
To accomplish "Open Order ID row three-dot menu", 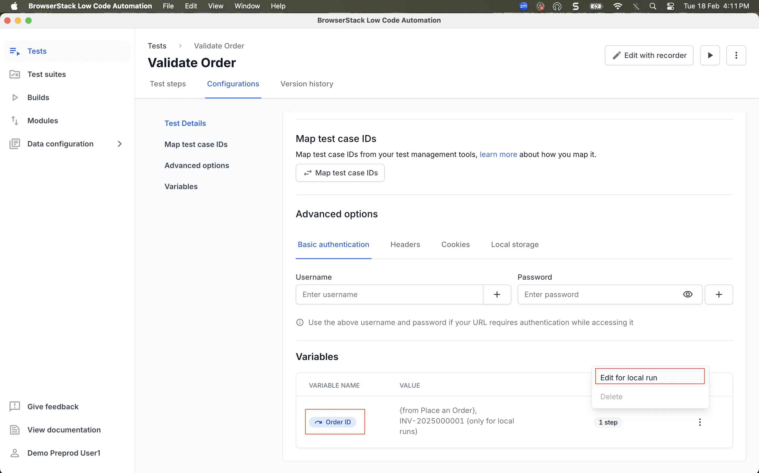I will 699,422.
